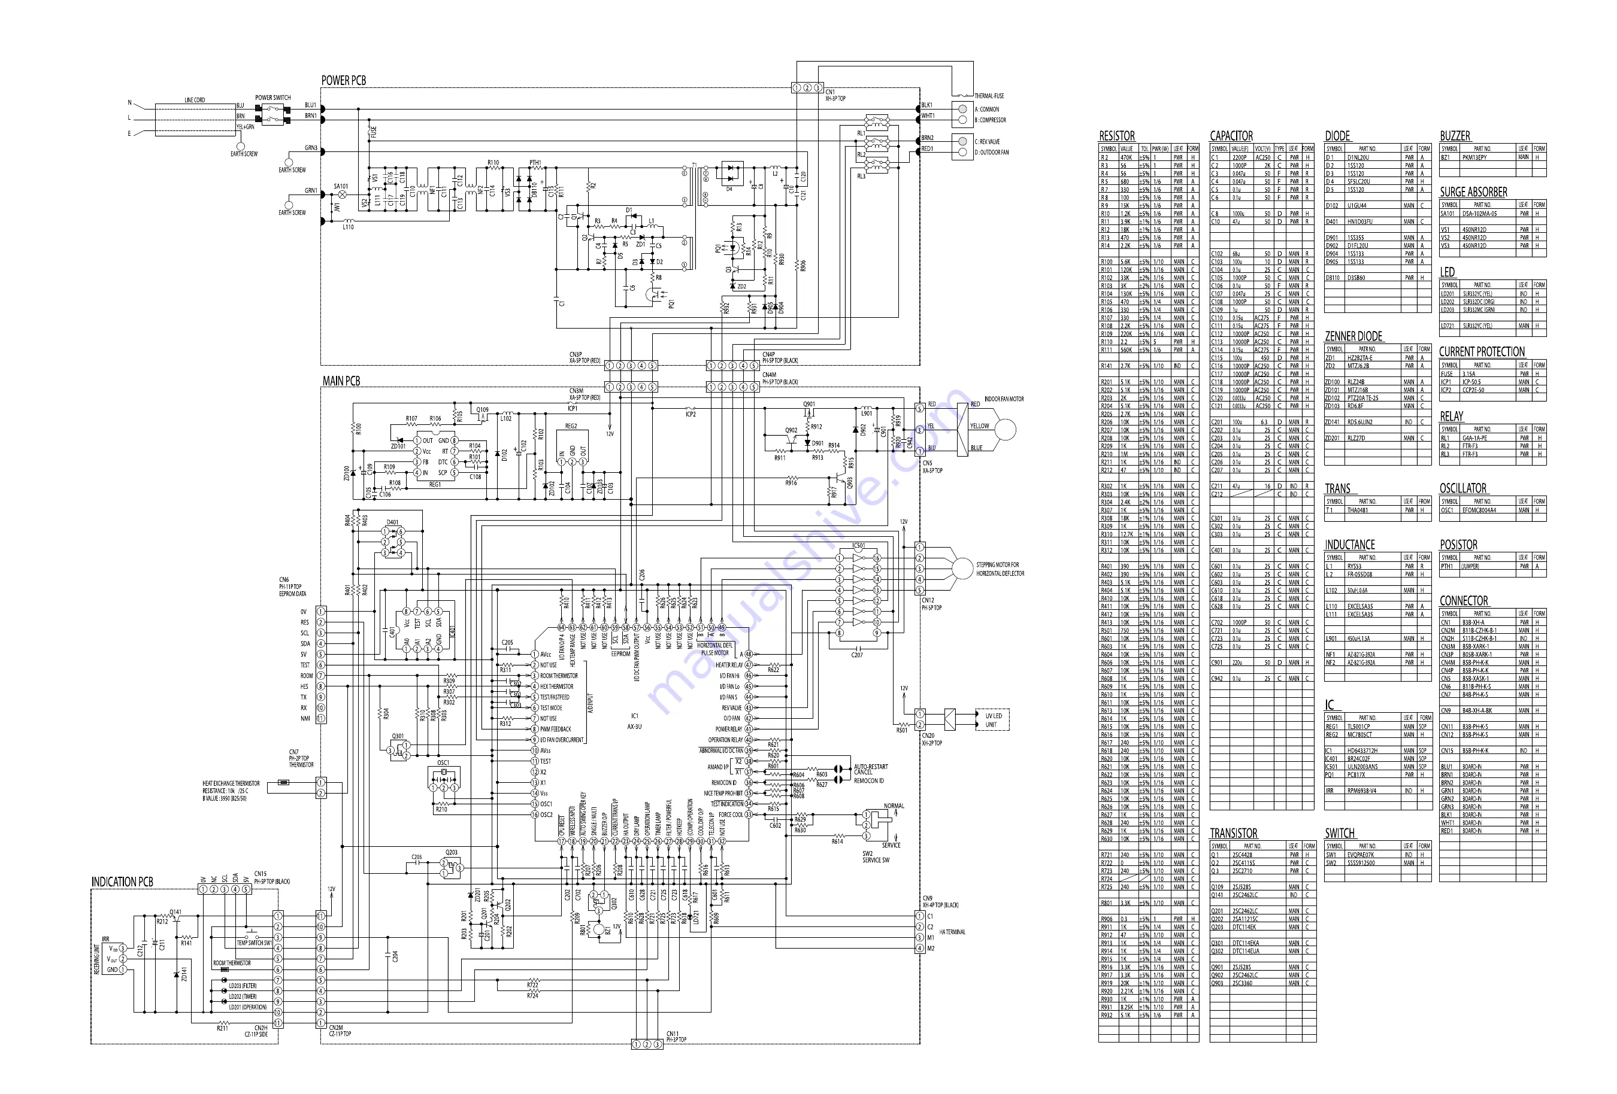Select the RESISTOR table heading

[1117, 136]
